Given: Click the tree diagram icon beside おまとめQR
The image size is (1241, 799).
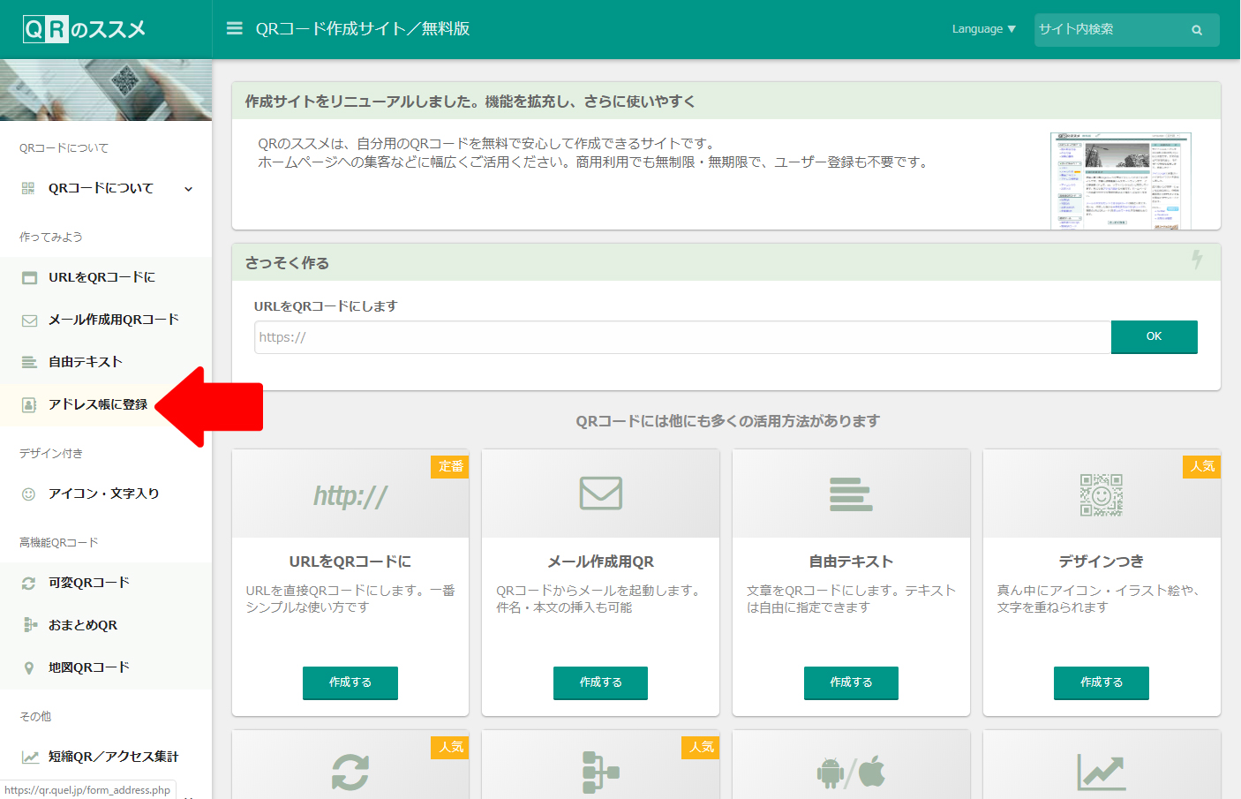Looking at the screenshot, I should pyautogui.click(x=30, y=625).
